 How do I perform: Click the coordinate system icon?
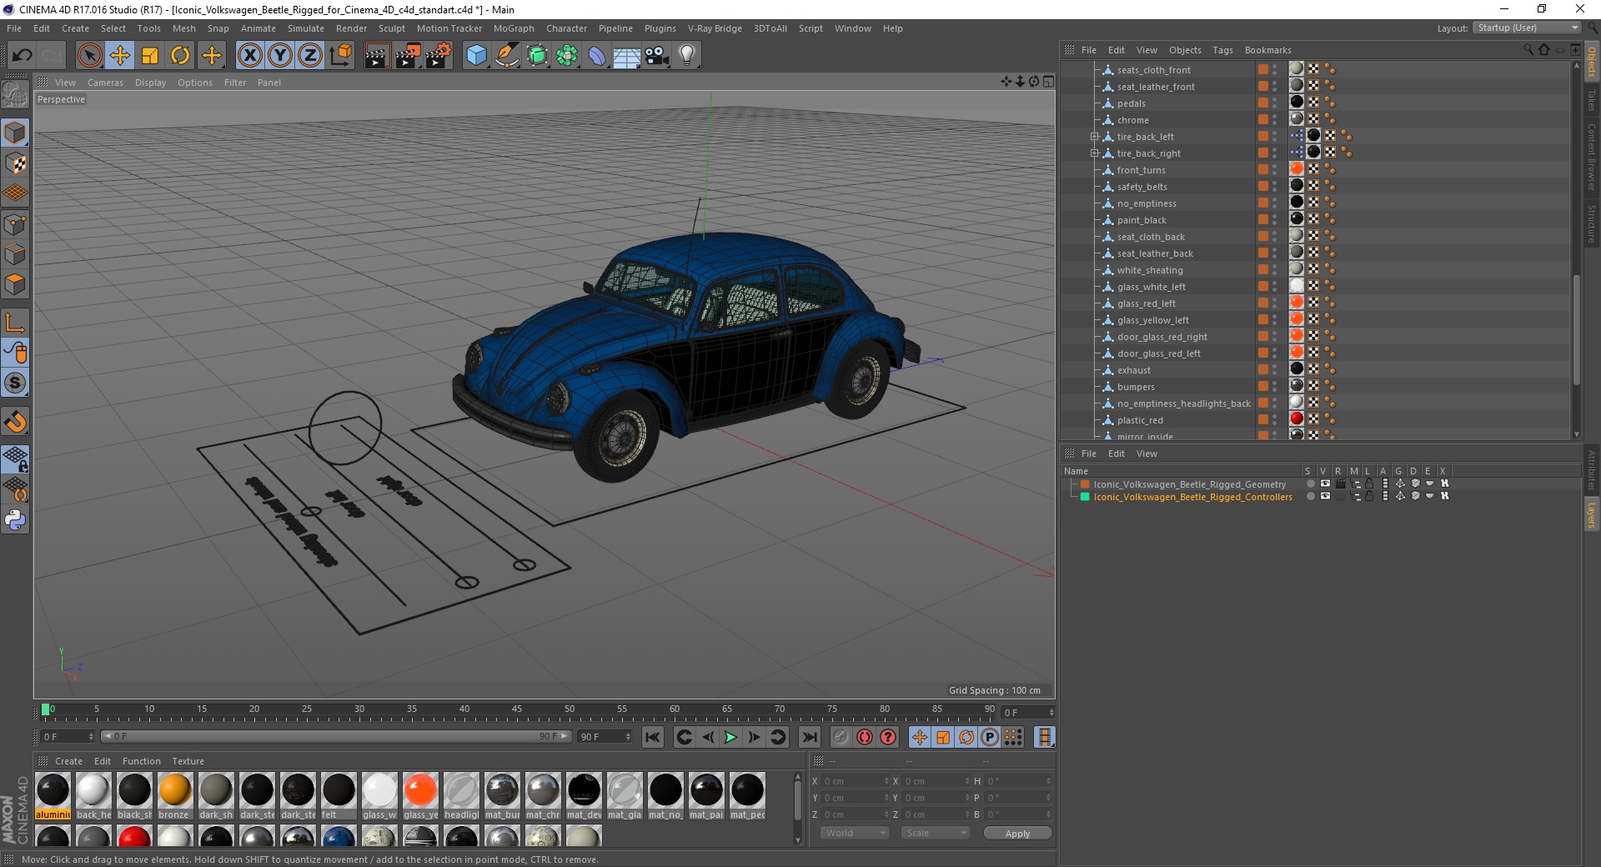pyautogui.click(x=340, y=56)
